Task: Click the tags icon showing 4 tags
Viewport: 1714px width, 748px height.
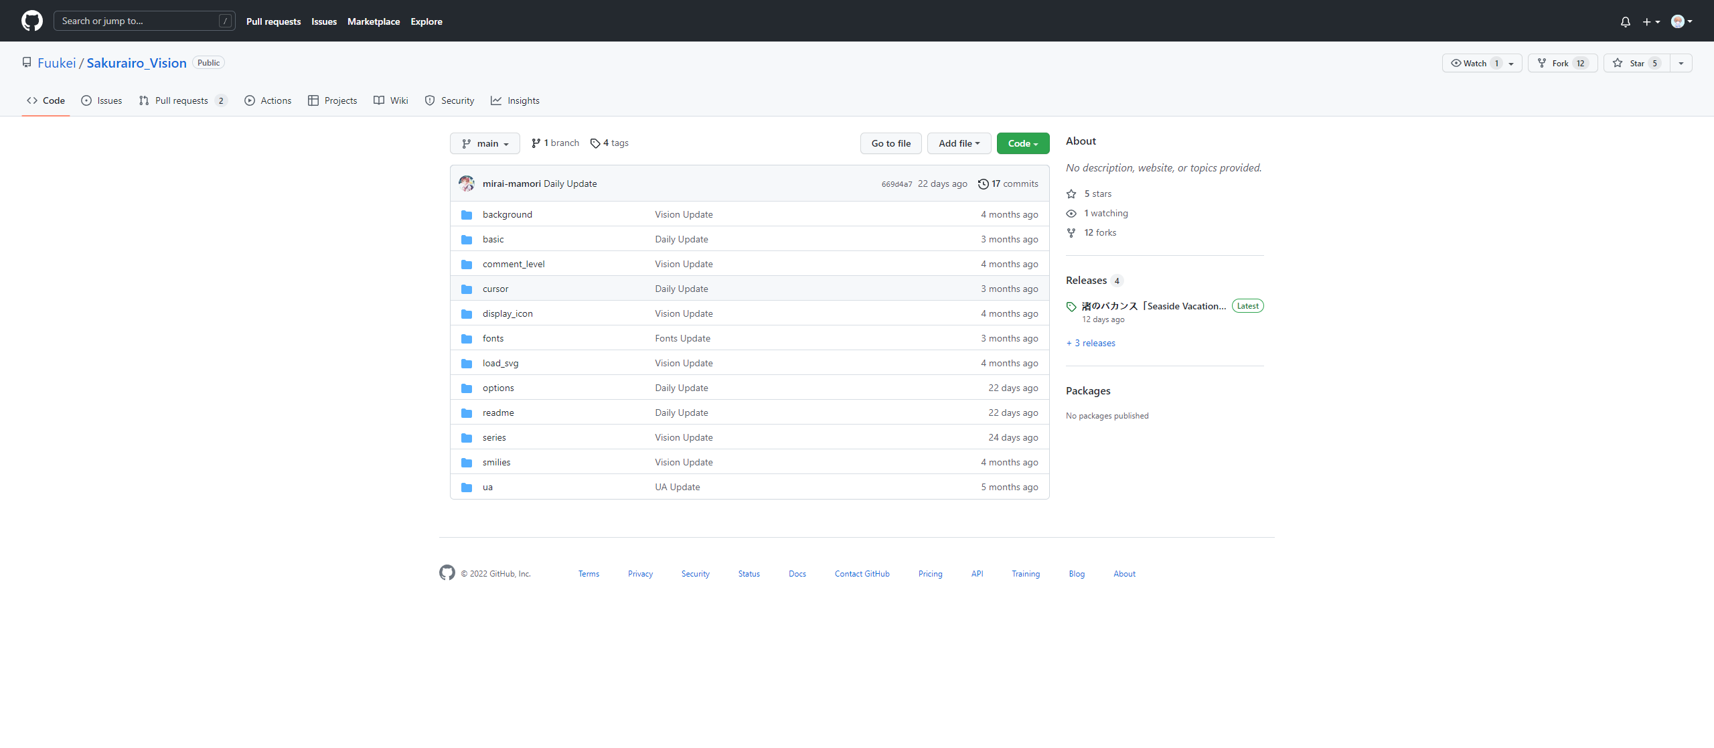Action: [595, 143]
